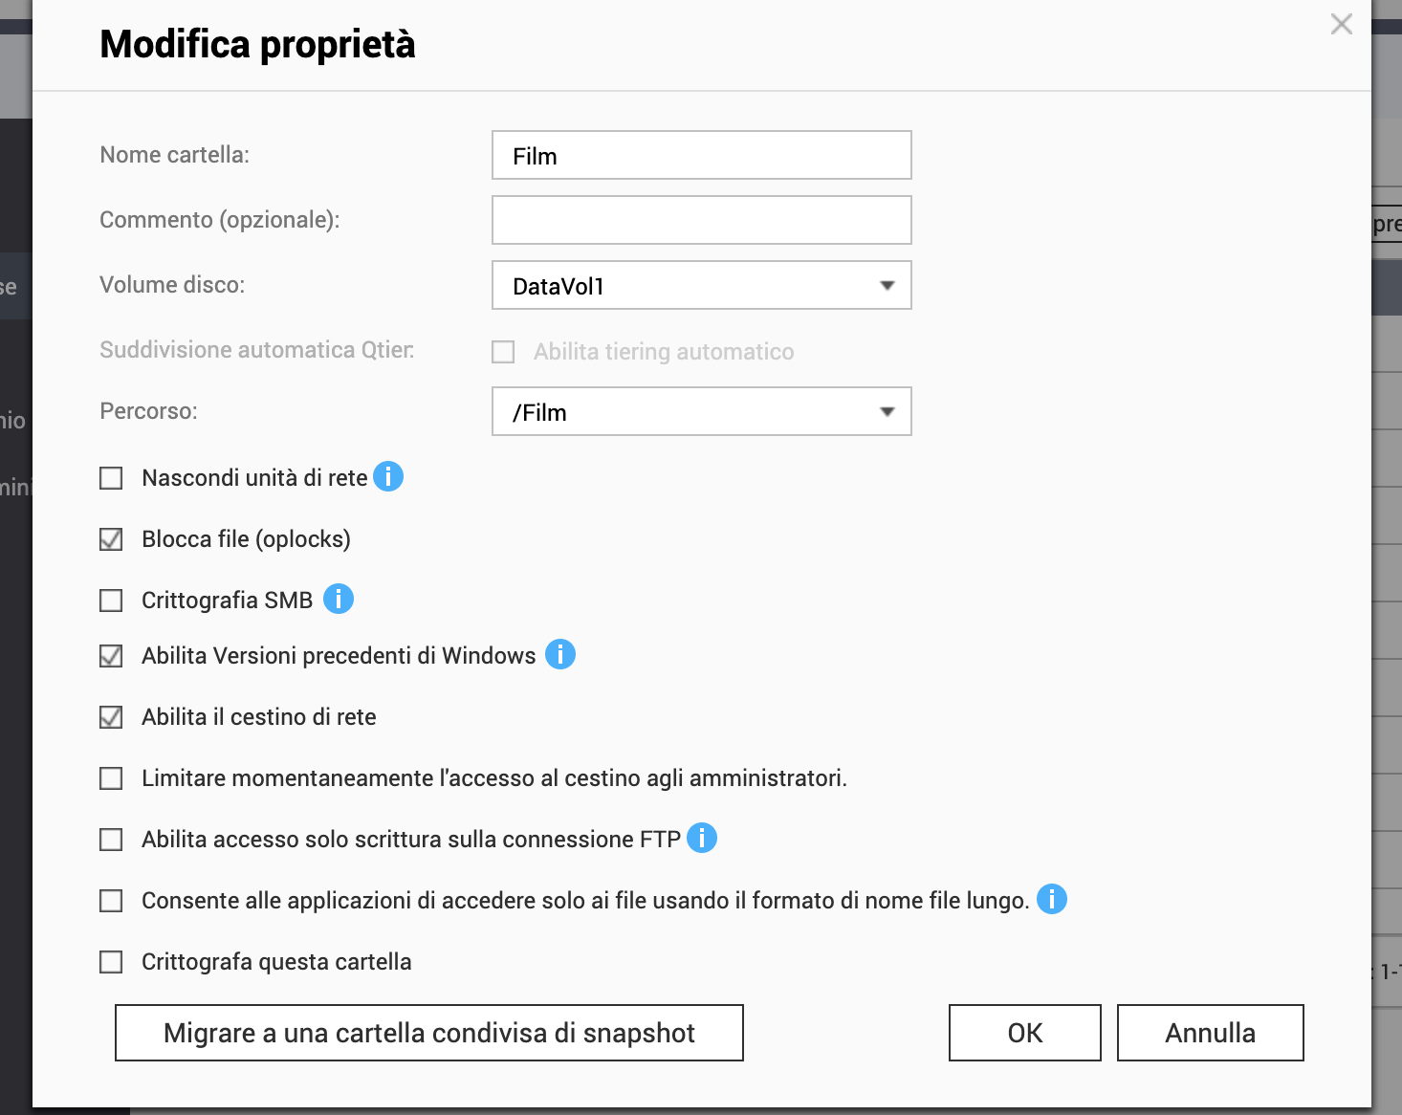Check Limitare momentaneamente l'accesso al cestino
The height and width of the screenshot is (1115, 1402).
[x=111, y=778]
